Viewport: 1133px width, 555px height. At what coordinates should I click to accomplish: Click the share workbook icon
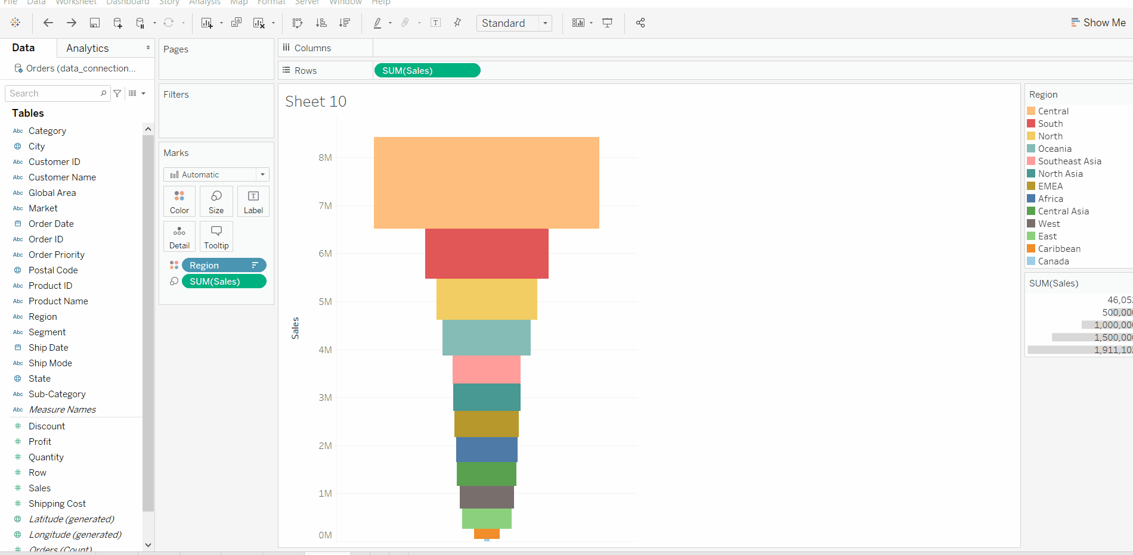click(640, 23)
